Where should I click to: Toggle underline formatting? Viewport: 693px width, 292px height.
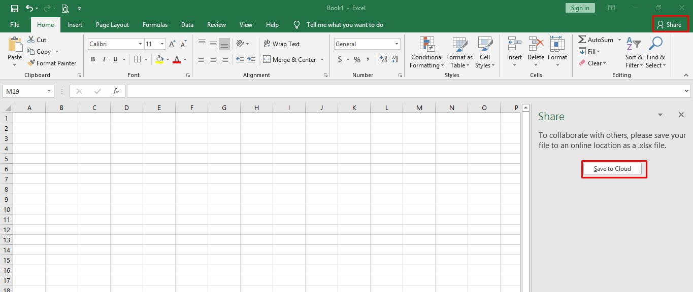tap(115, 59)
